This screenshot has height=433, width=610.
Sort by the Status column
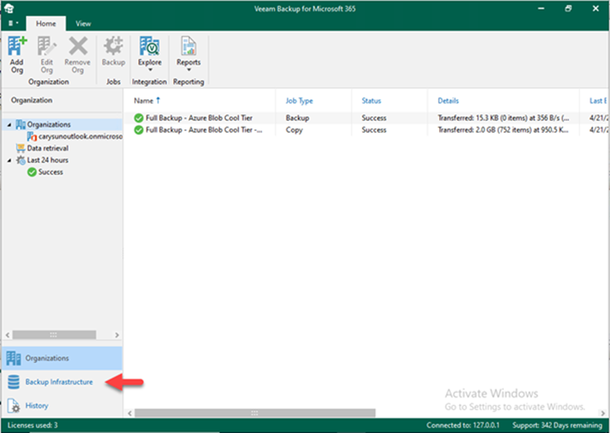[x=371, y=101]
